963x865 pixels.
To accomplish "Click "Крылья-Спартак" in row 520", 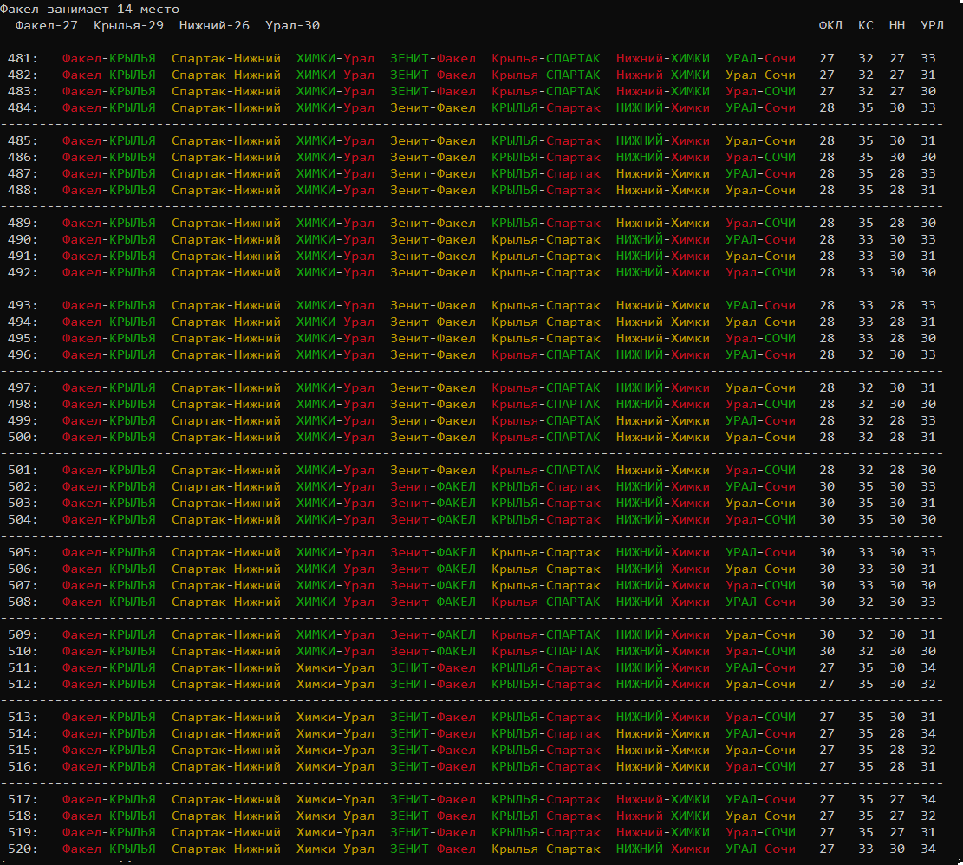I will pos(546,849).
